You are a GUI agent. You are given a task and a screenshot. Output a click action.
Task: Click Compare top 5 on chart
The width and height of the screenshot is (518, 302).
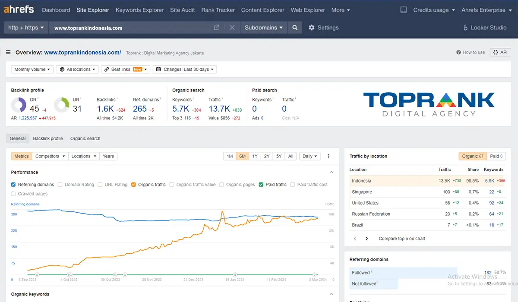point(402,239)
